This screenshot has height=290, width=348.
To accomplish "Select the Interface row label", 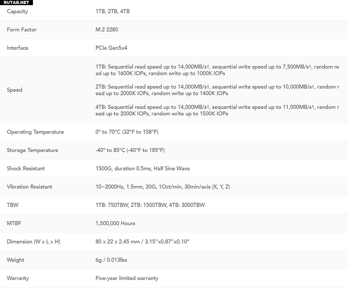I will click(x=18, y=48).
